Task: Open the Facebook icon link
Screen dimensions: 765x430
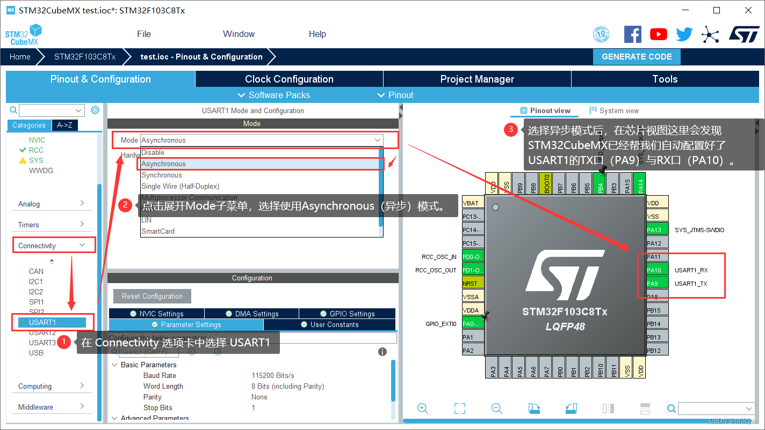Action: tap(633, 34)
